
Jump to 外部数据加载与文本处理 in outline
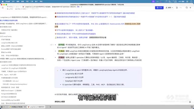pyautogui.click(x=9, y=78)
